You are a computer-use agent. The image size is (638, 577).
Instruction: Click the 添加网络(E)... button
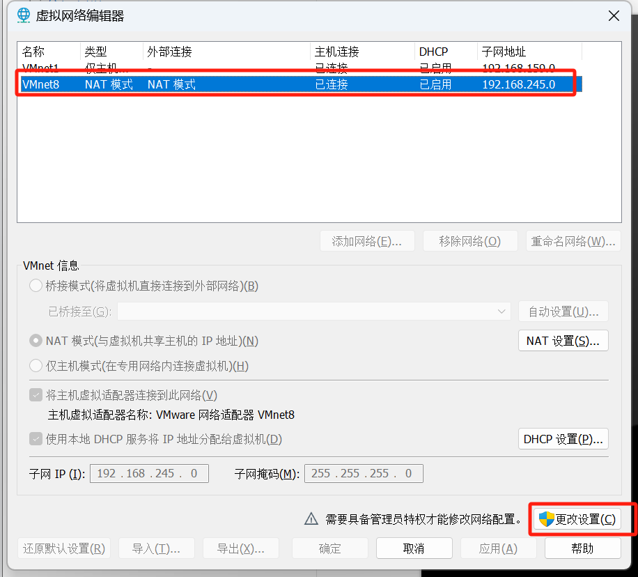[x=367, y=241]
